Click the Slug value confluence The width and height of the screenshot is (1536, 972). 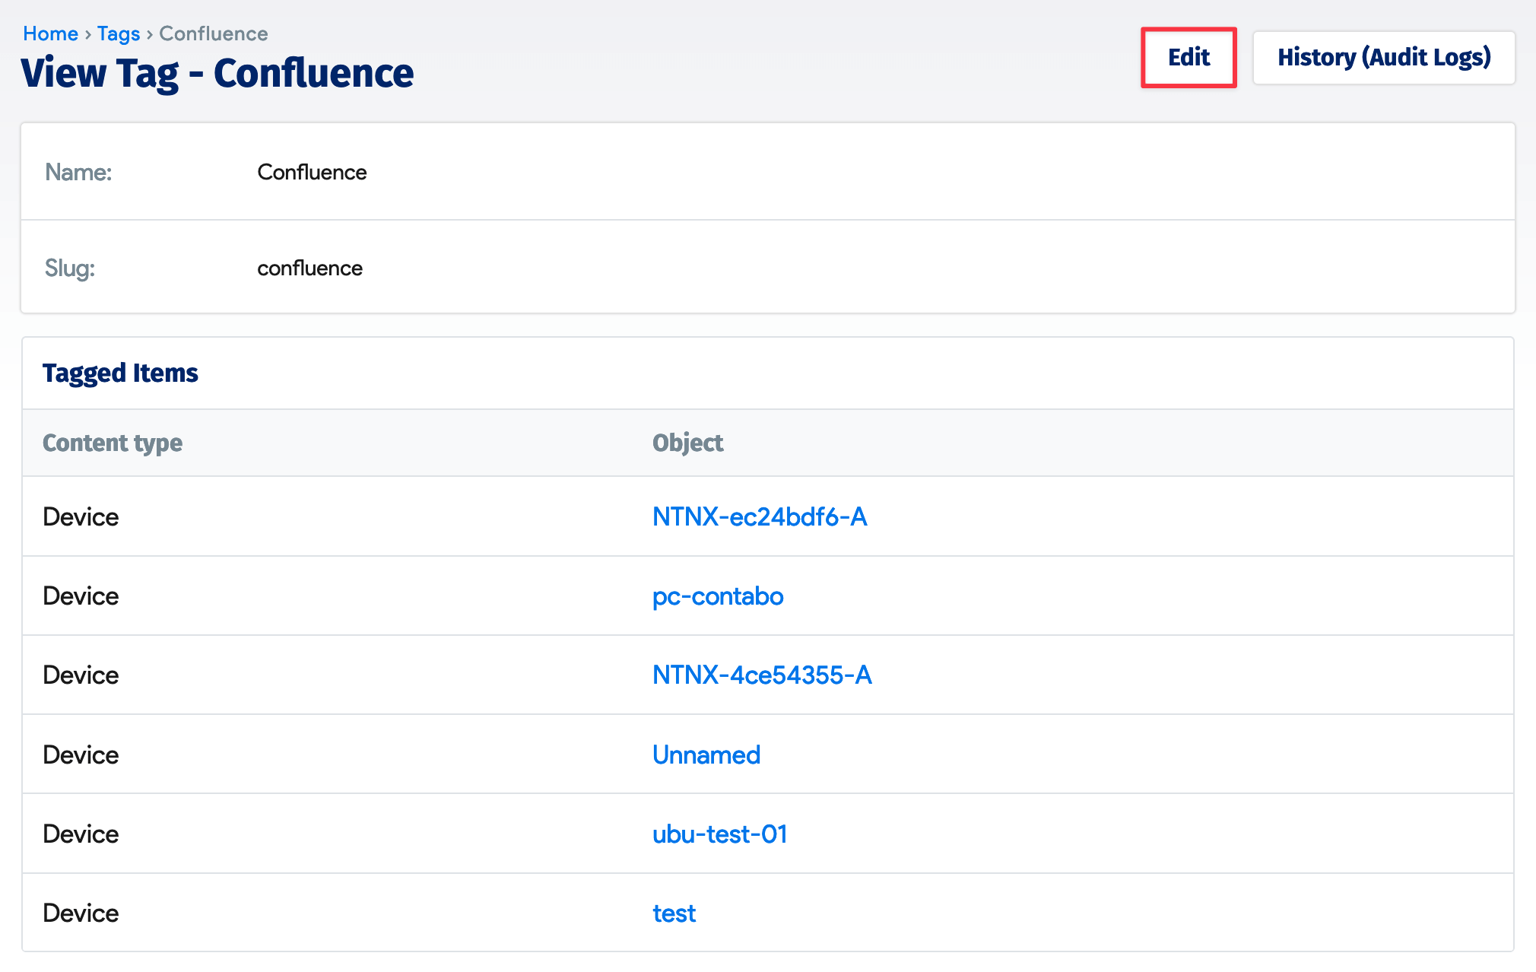(309, 268)
